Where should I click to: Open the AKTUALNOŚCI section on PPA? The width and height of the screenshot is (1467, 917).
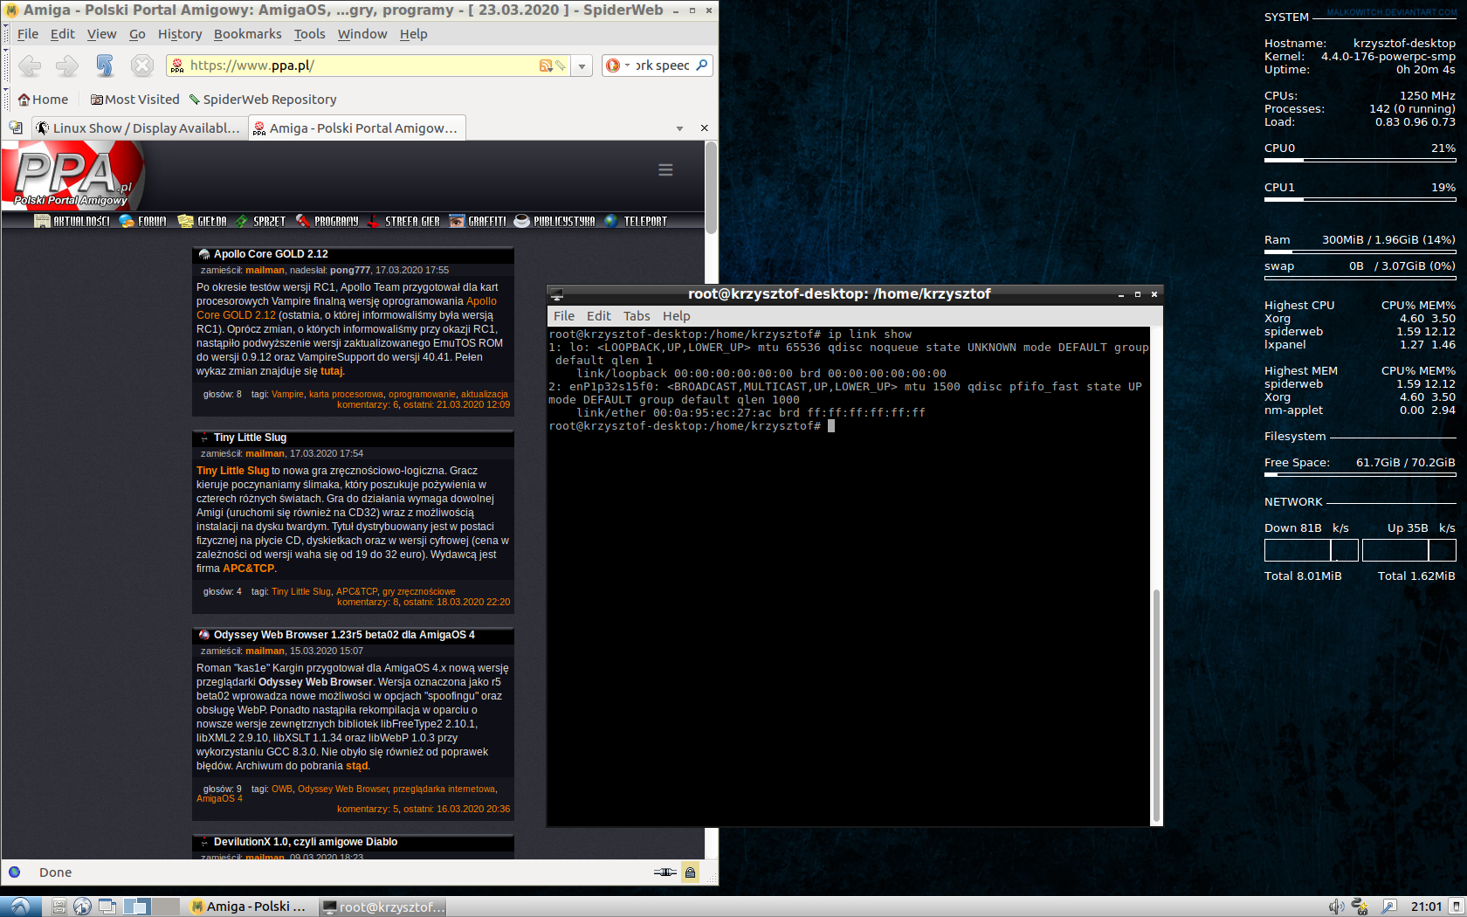[72, 222]
